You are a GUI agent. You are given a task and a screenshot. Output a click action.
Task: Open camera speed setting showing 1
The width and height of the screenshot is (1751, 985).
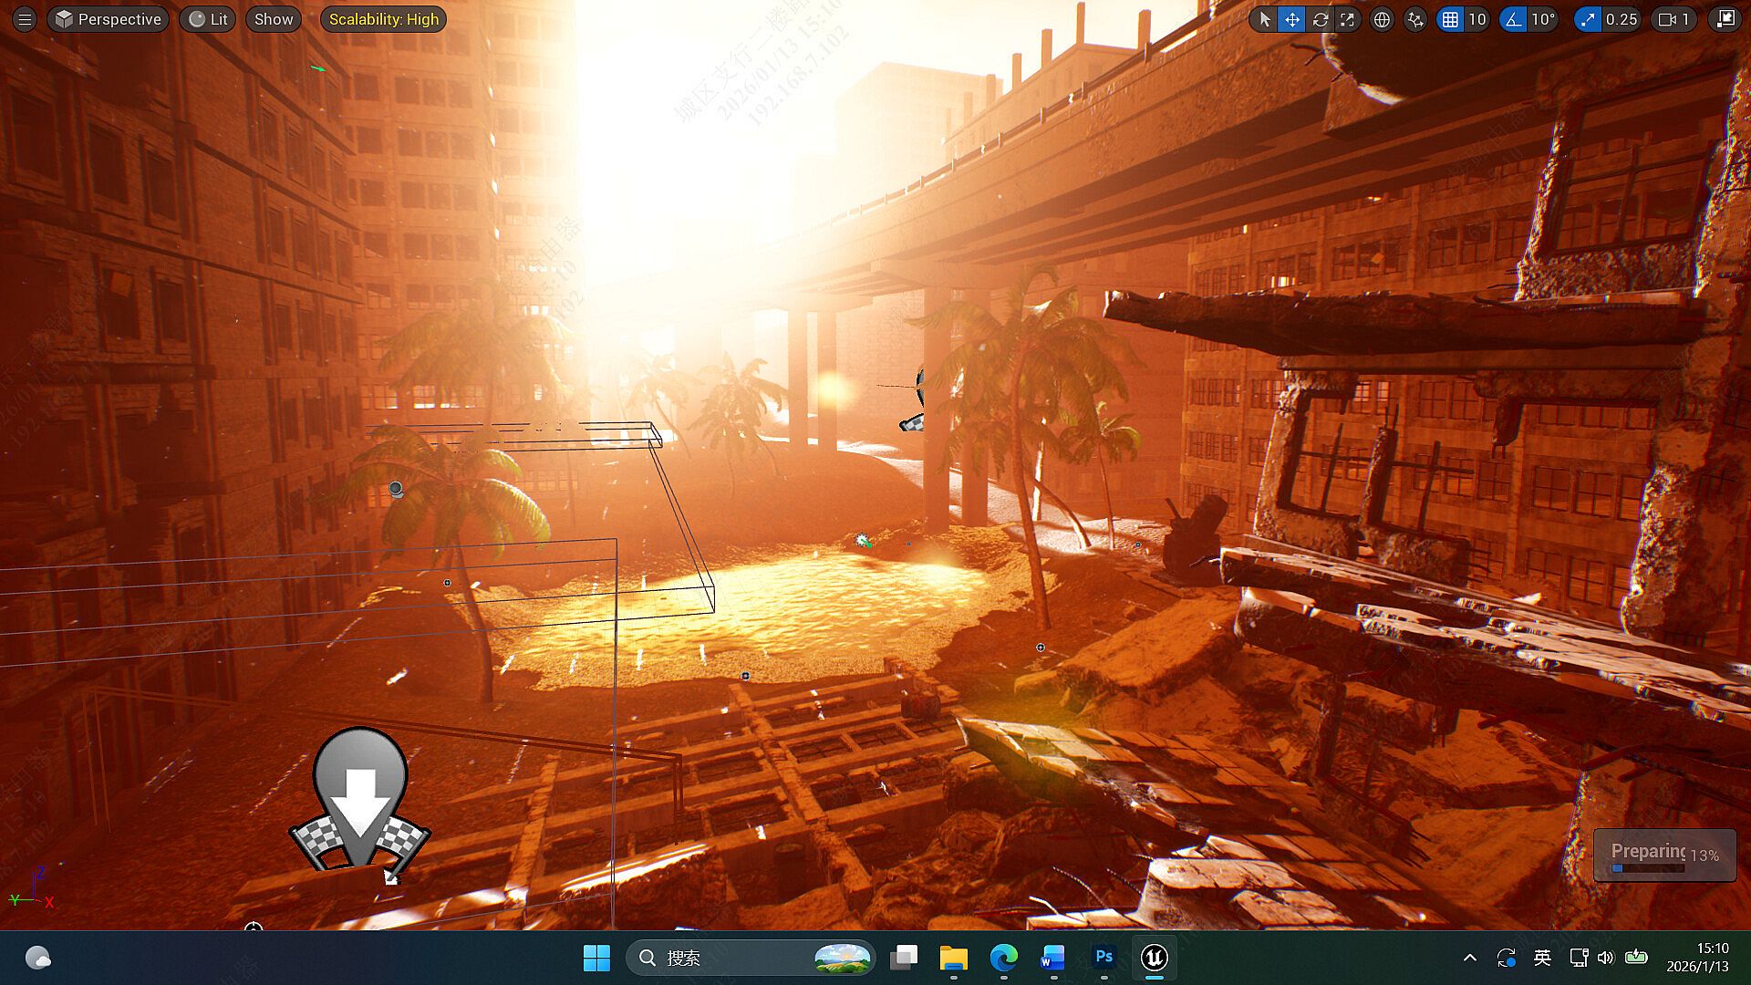pos(1674,19)
